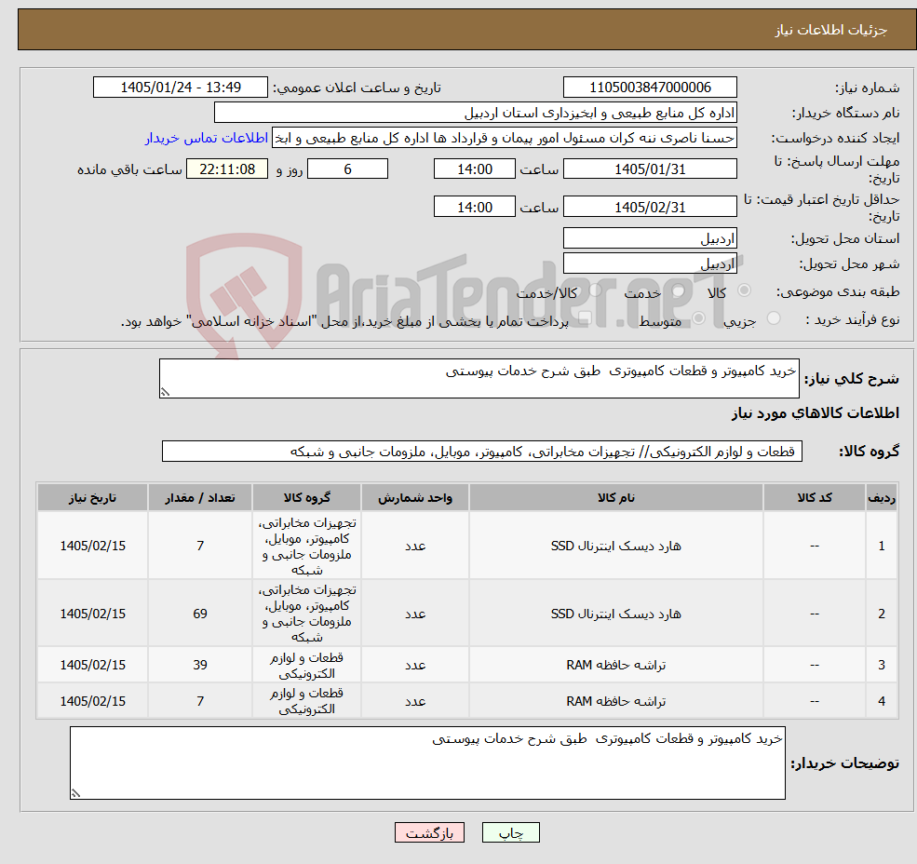Image resolution: width=917 pixels, height=864 pixels.
Task: Click unit عدد in row 2
Action: click(x=415, y=614)
